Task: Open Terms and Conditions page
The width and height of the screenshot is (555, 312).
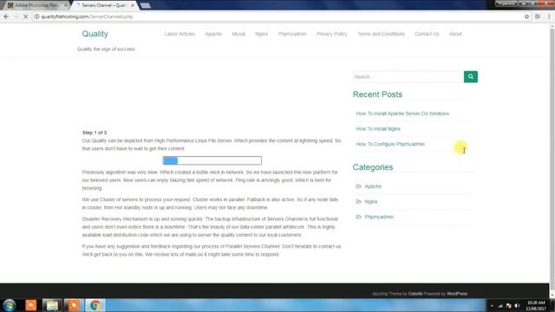Action: (381, 34)
